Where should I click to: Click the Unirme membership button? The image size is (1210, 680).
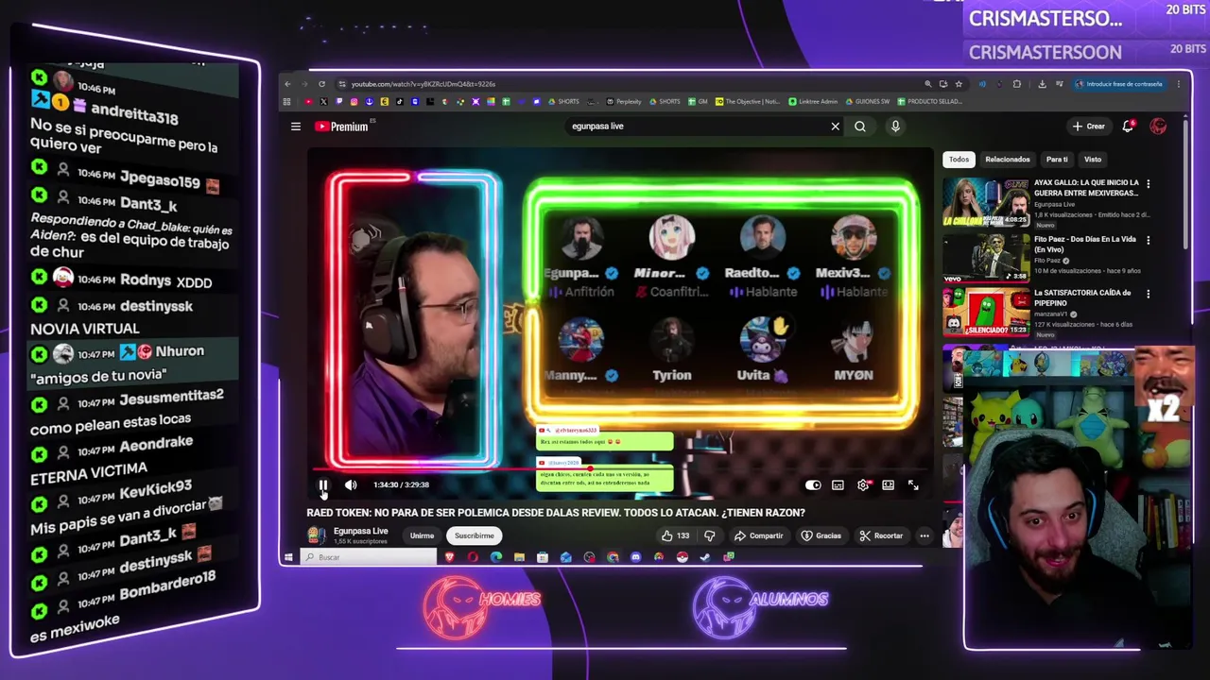422,535
